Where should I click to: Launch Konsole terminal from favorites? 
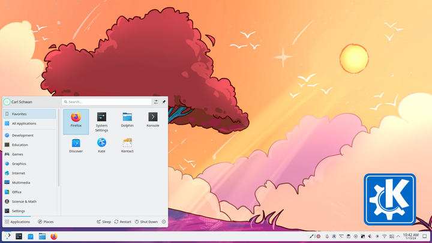[152, 119]
